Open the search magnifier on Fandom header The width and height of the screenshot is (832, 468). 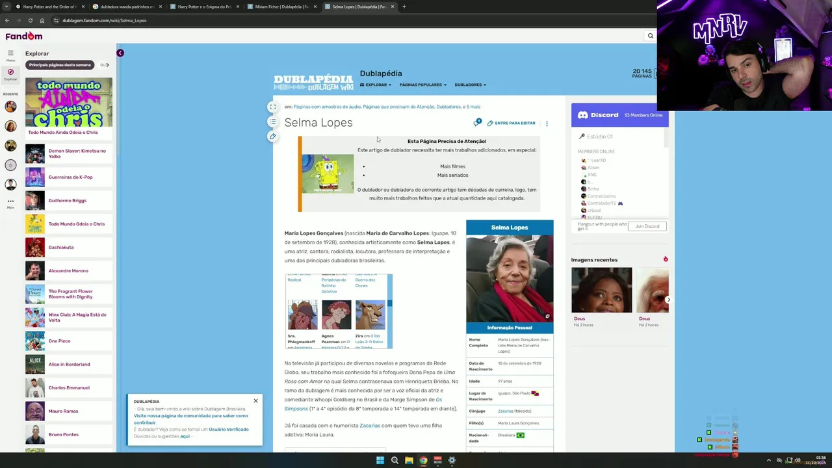[x=650, y=36]
